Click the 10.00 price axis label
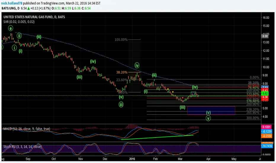Screen dimensions: 276x163 pyautogui.click(x=266, y=67)
